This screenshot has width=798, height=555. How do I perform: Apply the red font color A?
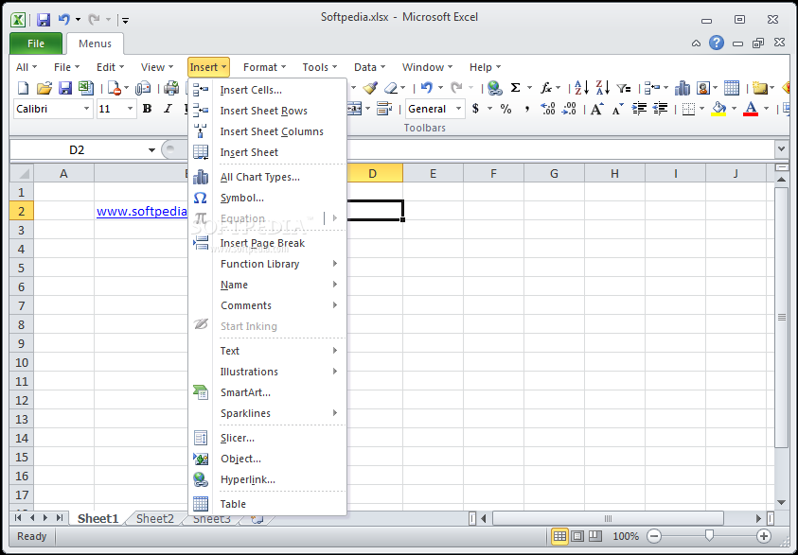point(751,109)
